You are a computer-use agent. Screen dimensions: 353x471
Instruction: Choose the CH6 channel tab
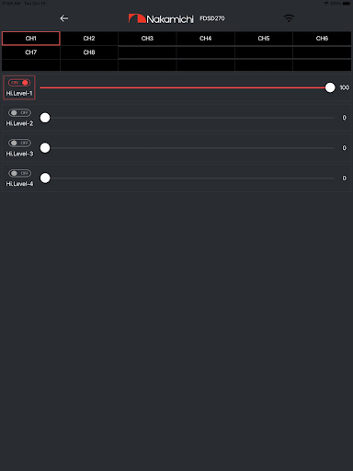pos(322,39)
